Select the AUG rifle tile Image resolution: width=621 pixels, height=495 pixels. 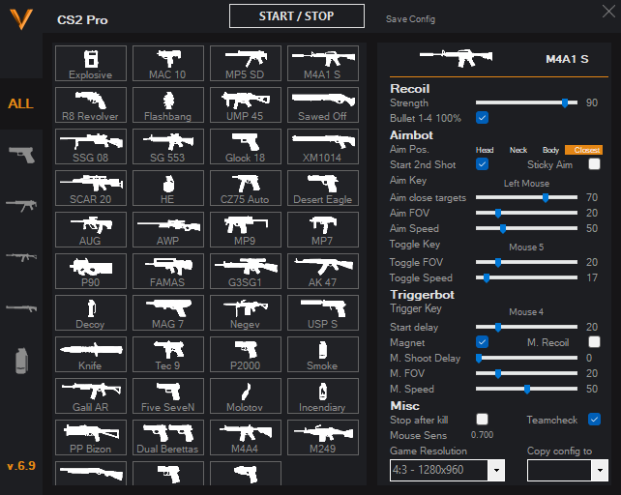(x=91, y=230)
